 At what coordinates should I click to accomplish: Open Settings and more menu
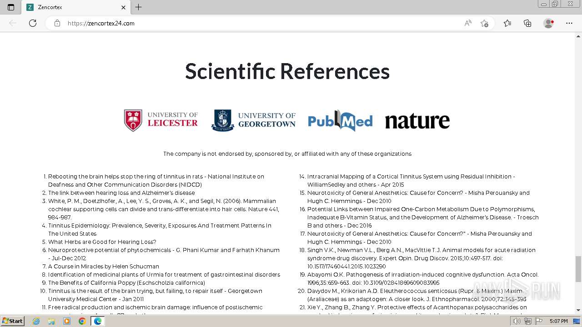click(569, 23)
